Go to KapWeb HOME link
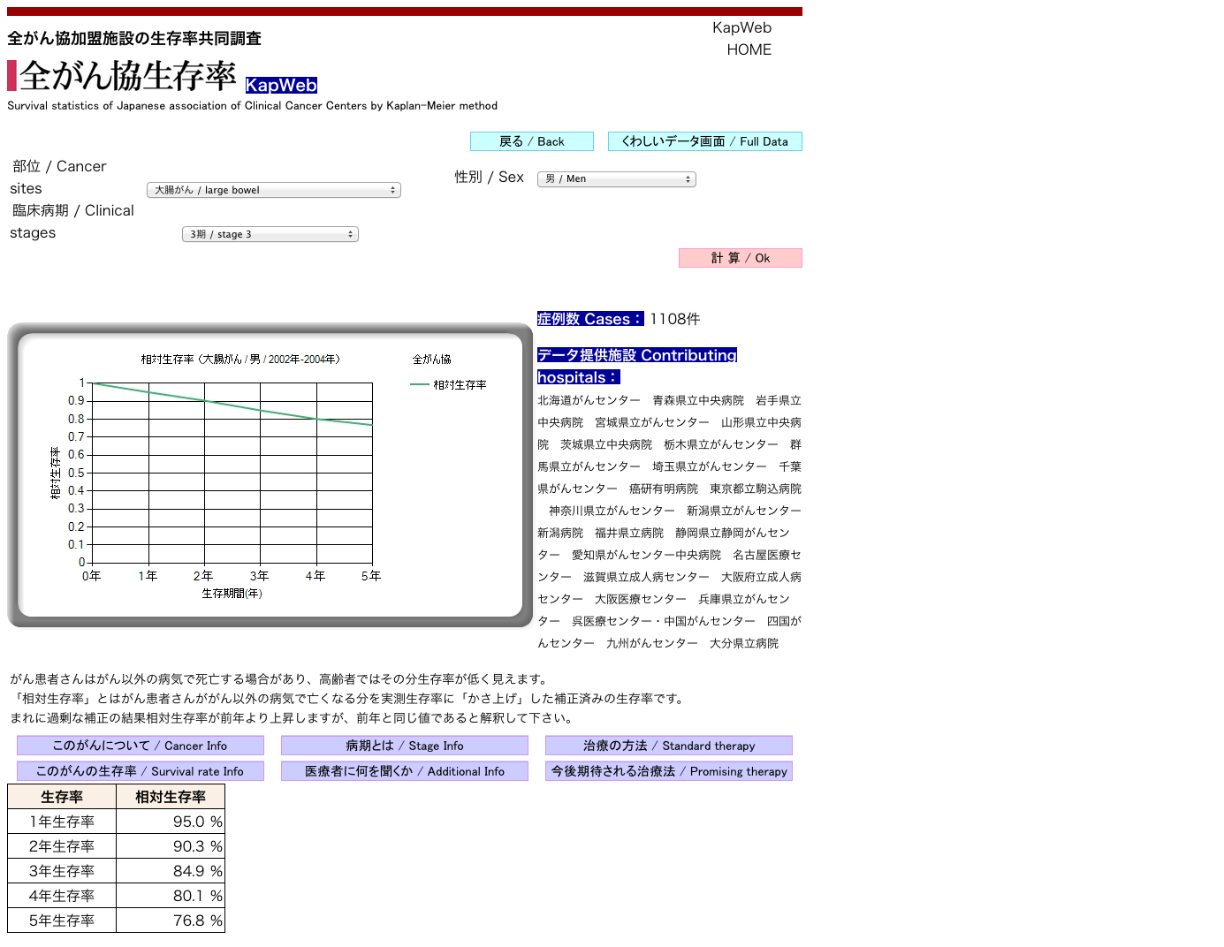 tap(742, 39)
